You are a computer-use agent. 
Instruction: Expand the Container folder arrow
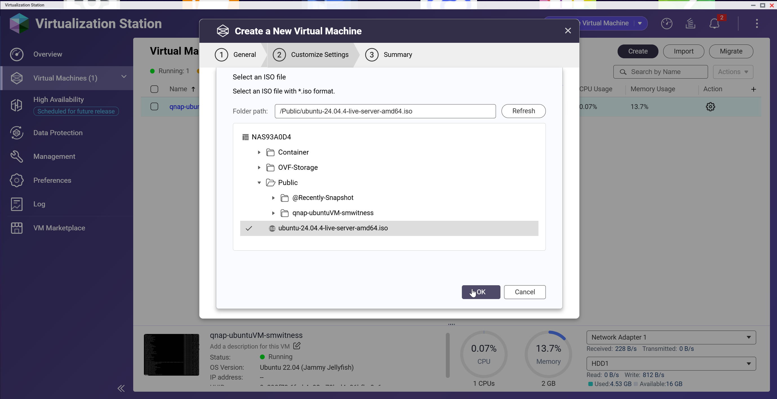(x=259, y=152)
